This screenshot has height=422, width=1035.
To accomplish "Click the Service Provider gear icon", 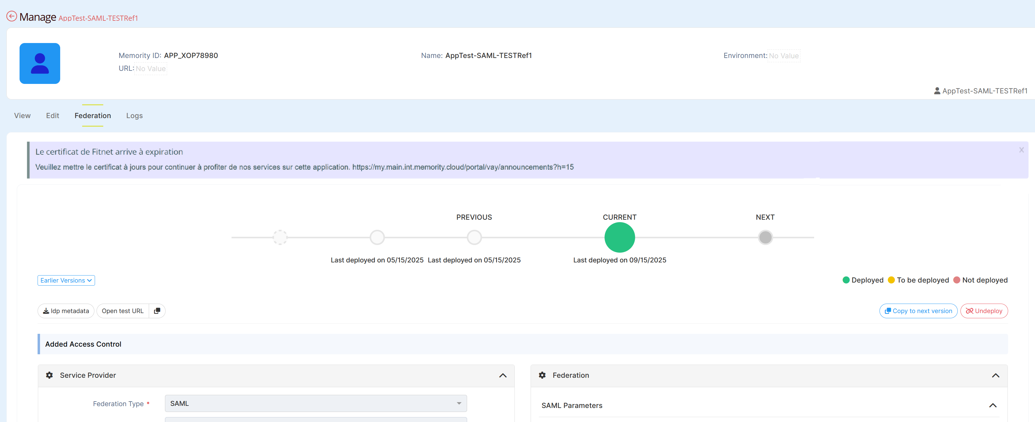I will coord(49,375).
